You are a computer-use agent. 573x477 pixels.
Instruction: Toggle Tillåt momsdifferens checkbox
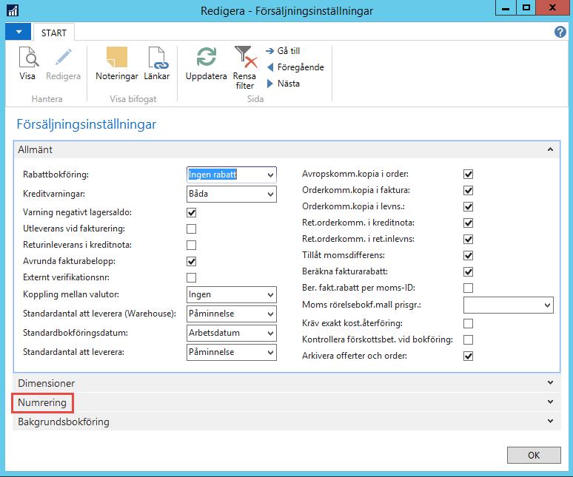pos(468,255)
